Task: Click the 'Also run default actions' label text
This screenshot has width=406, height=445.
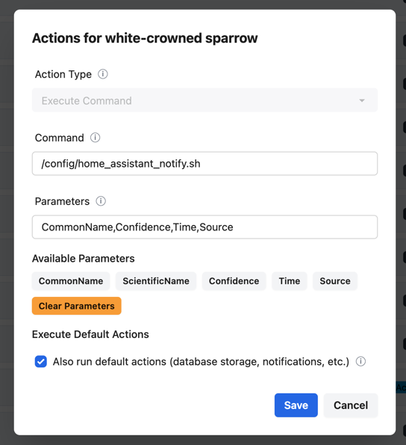Action: click(x=201, y=361)
